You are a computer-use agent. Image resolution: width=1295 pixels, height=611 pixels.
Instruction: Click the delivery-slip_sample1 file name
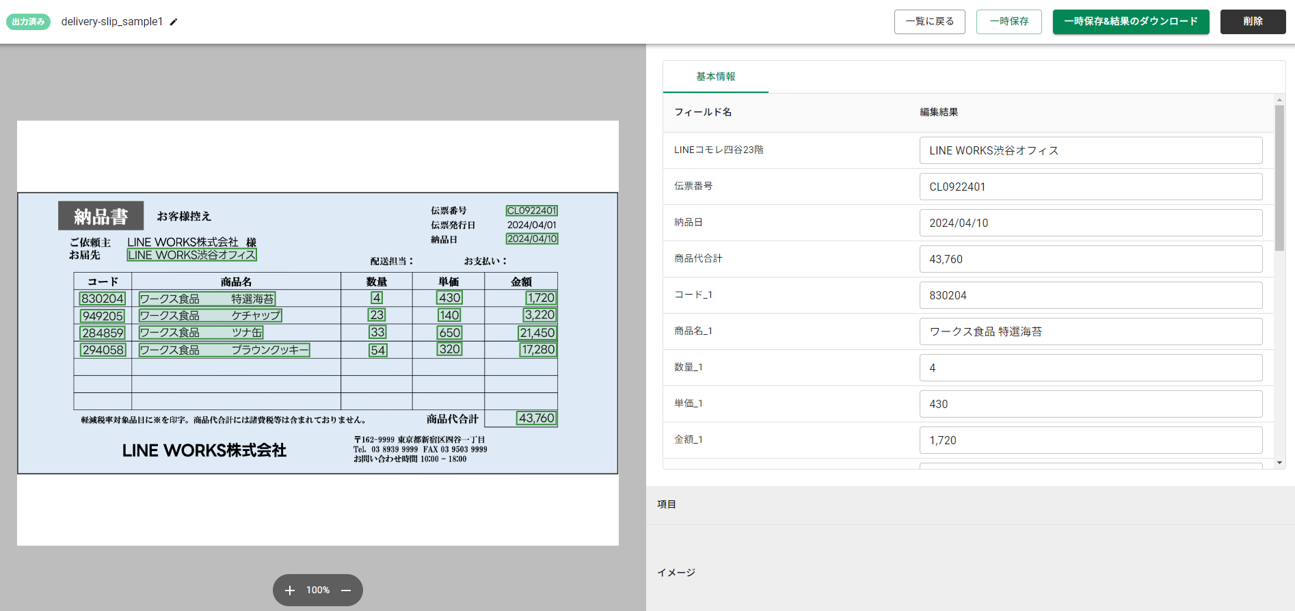(112, 22)
